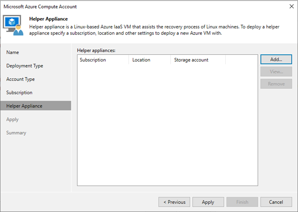The width and height of the screenshot is (298, 212).
Task: Cancel the Azure account wizard
Action: [276, 202]
